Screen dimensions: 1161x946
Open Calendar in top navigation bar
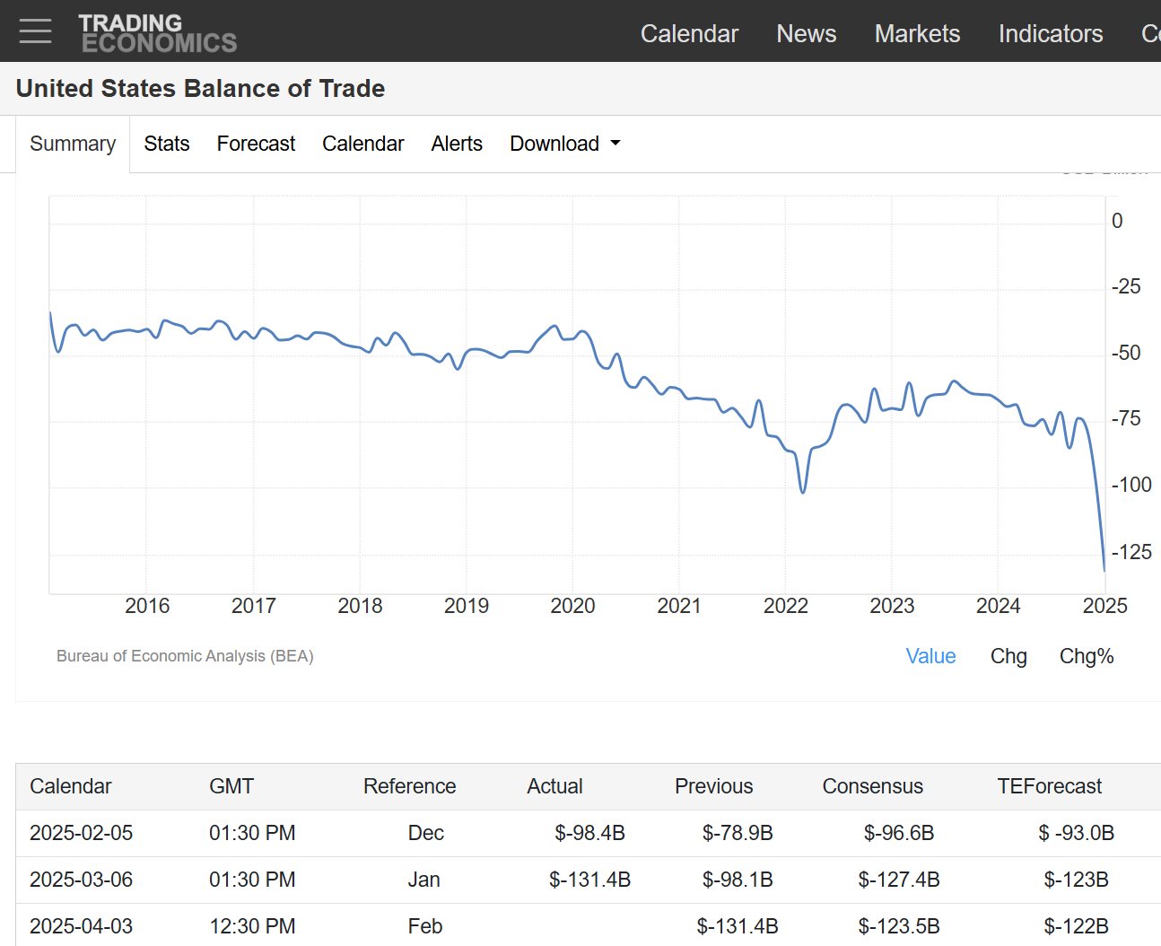point(689,33)
